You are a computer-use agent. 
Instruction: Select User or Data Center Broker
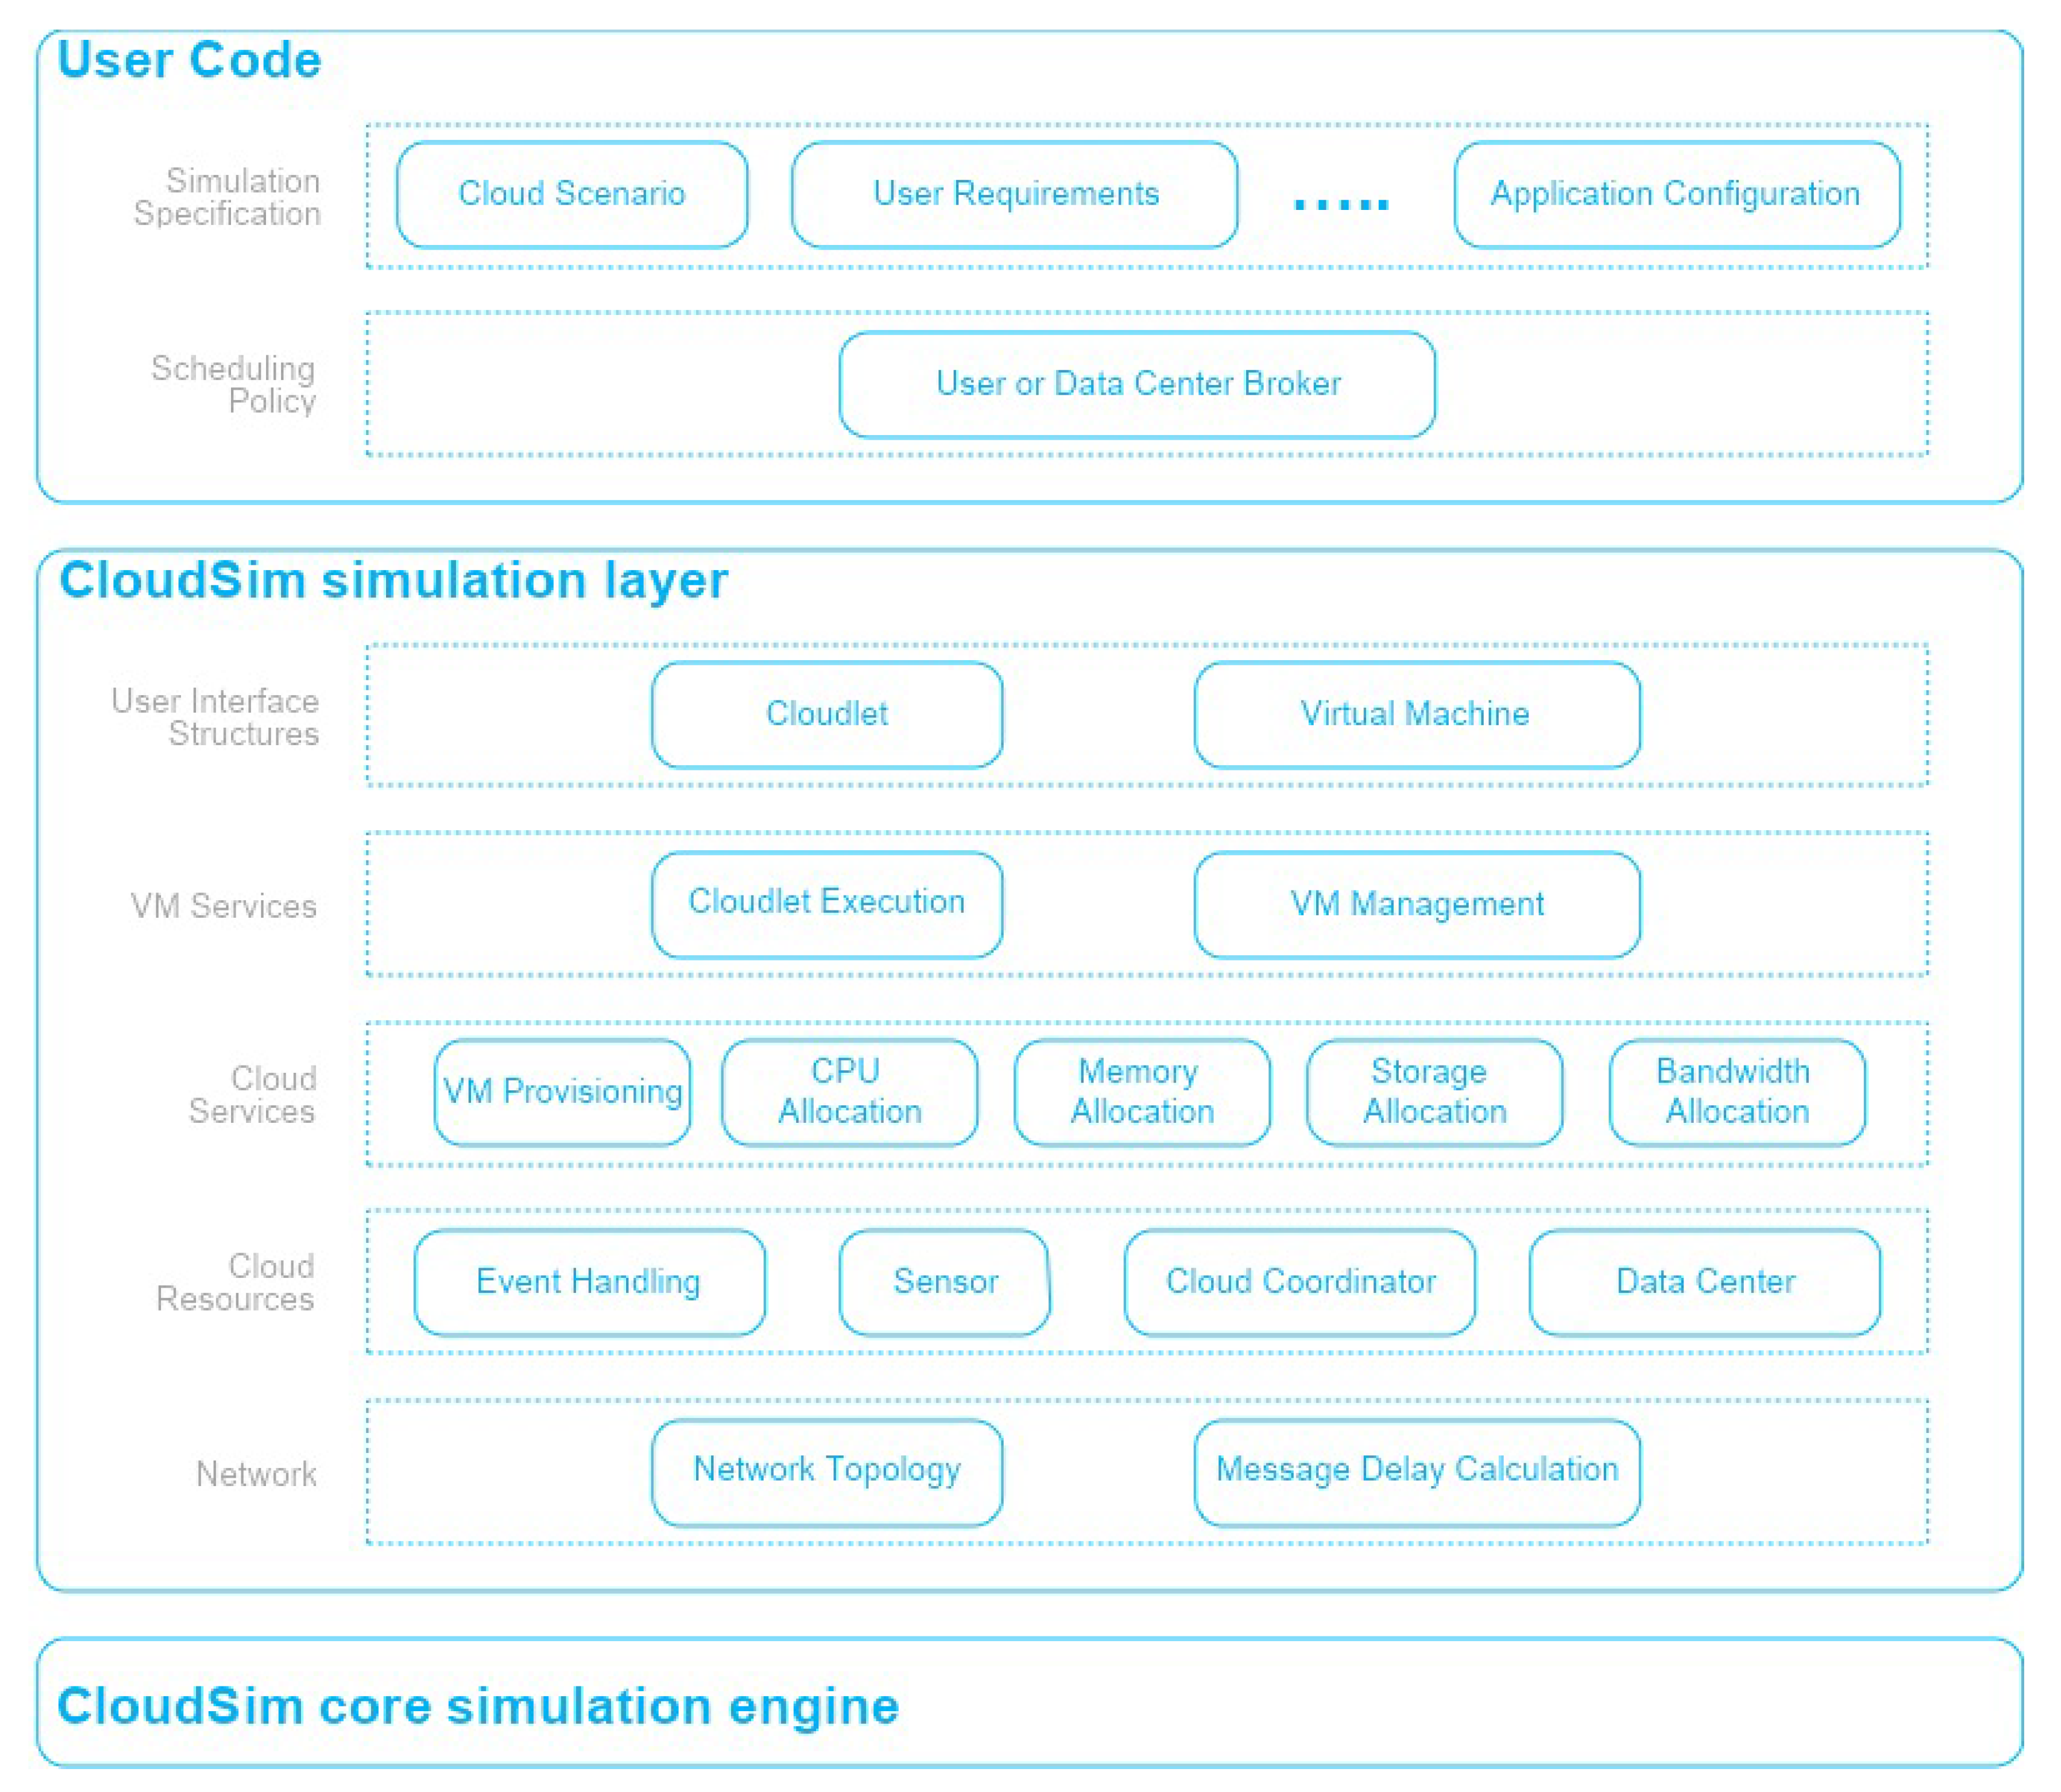pyautogui.click(x=1138, y=384)
